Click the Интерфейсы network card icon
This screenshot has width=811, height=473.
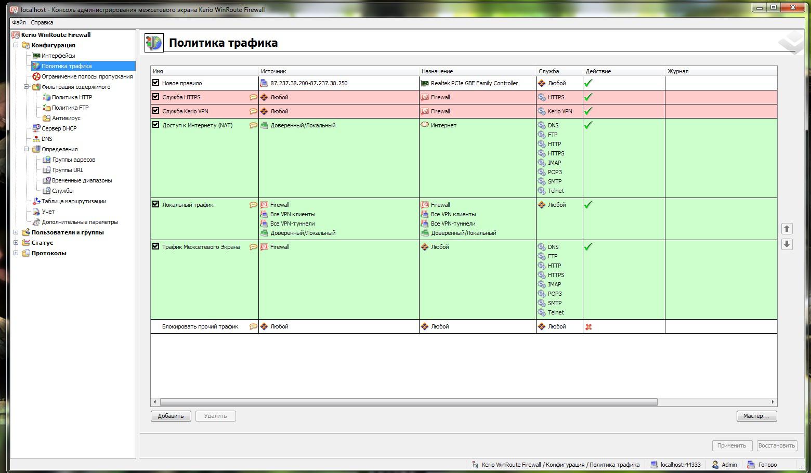click(x=36, y=56)
